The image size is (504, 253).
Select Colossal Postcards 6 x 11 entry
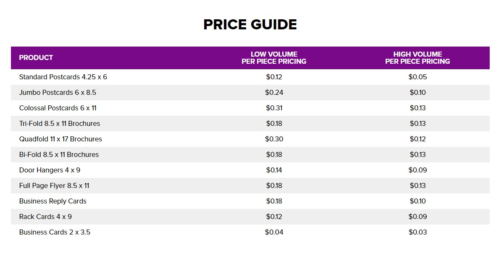[x=58, y=108]
